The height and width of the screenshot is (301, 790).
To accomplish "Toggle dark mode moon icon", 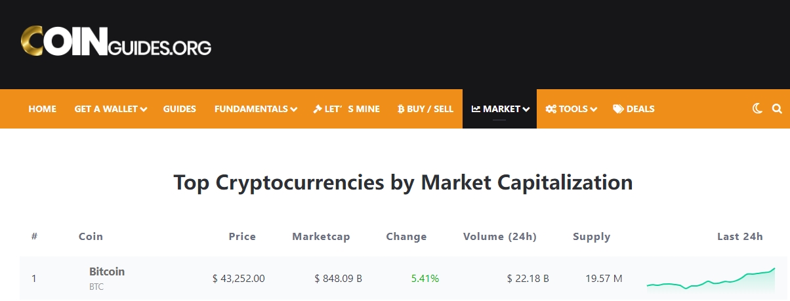I will click(757, 109).
